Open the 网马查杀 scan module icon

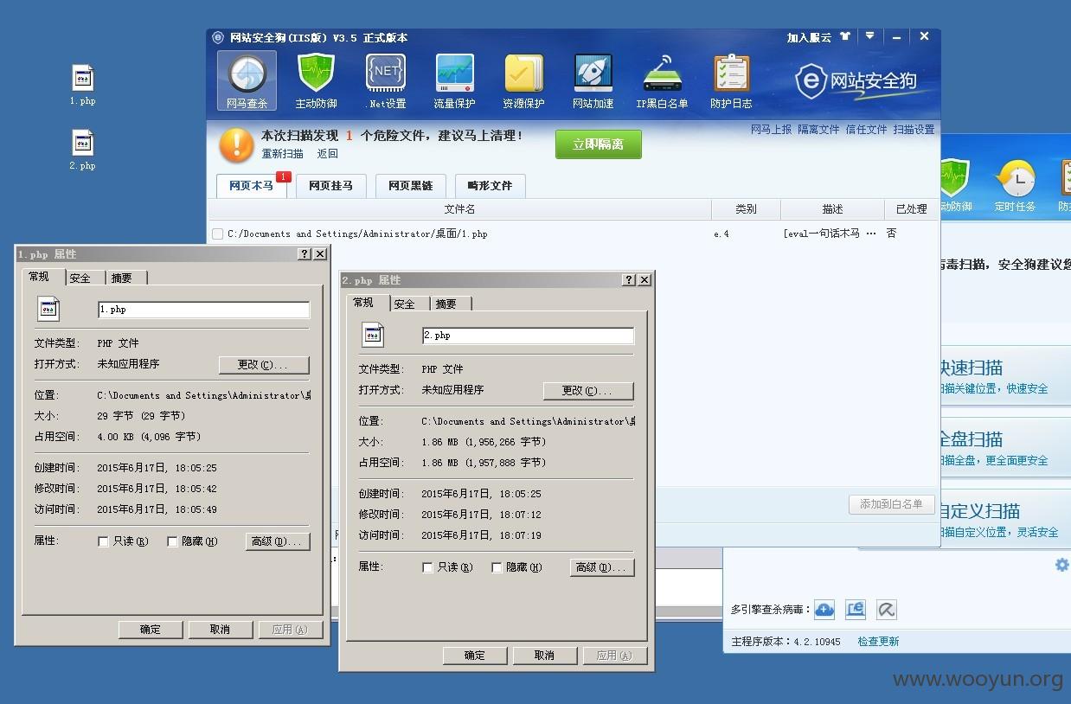(247, 80)
